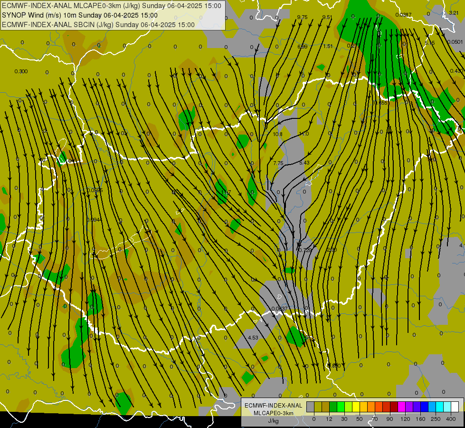Select the lime yellow-green legend swatch
465x428 pixels.
click(x=349, y=407)
